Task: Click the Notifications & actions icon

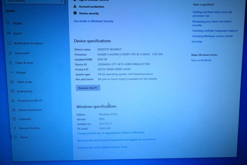Action: pyautogui.click(x=9, y=43)
